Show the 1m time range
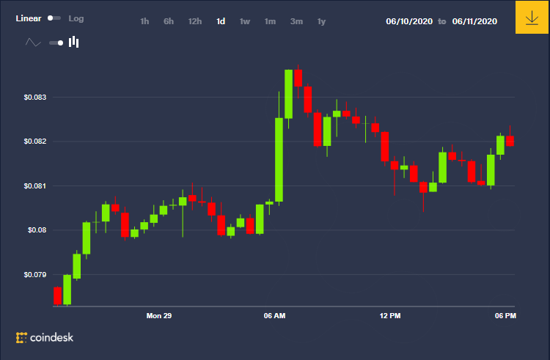 (270, 21)
